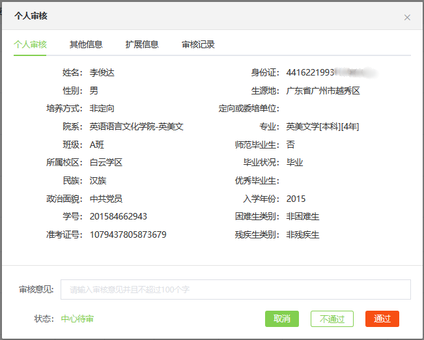Click the red 通过 button
424x340 pixels.
[x=382, y=319]
